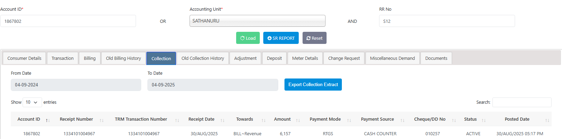
Task: Download the SR REPORT
Action: pos(281,38)
